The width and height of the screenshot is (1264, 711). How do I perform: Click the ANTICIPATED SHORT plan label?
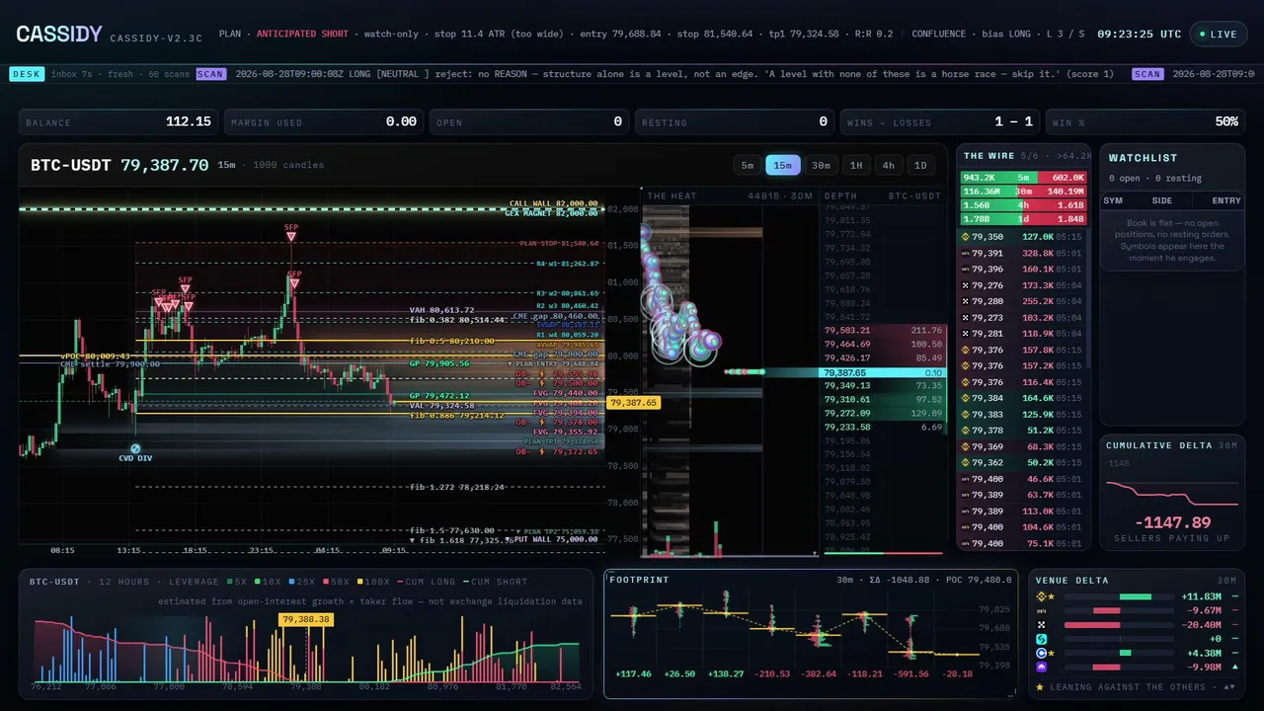302,34
